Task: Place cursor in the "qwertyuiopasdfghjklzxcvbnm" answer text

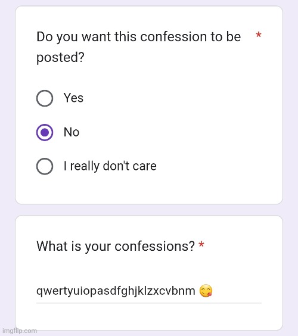Action: click(116, 291)
